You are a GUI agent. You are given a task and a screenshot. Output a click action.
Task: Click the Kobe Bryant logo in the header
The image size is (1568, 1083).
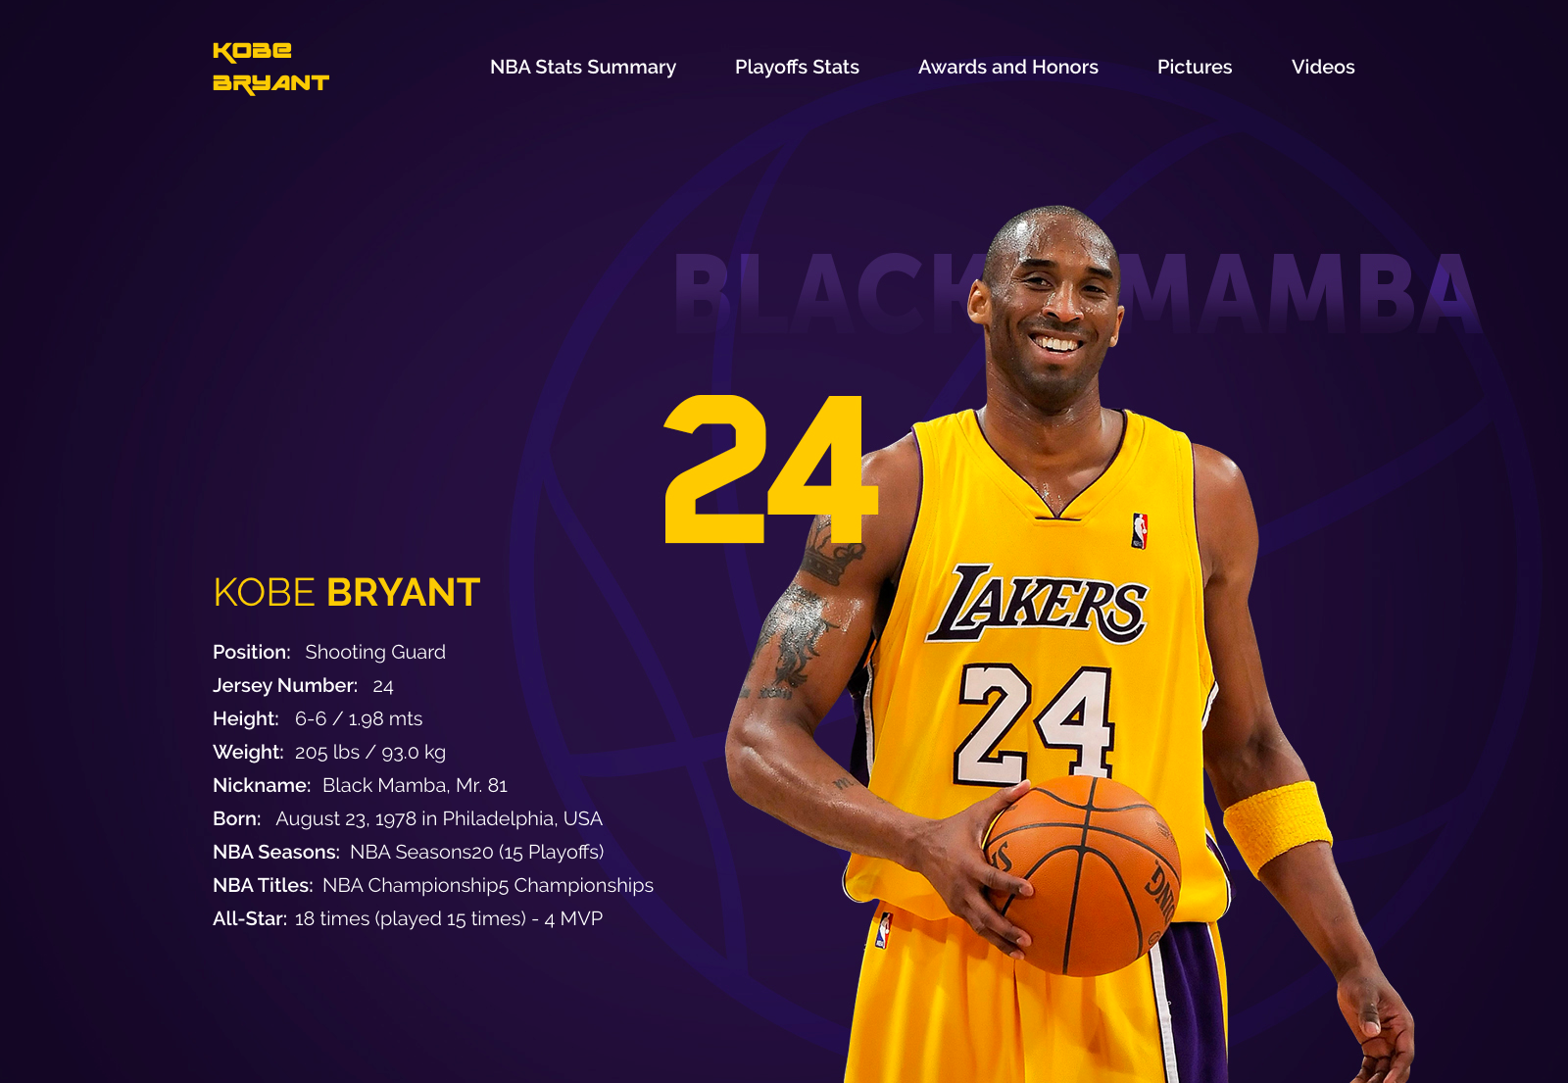pos(270,68)
